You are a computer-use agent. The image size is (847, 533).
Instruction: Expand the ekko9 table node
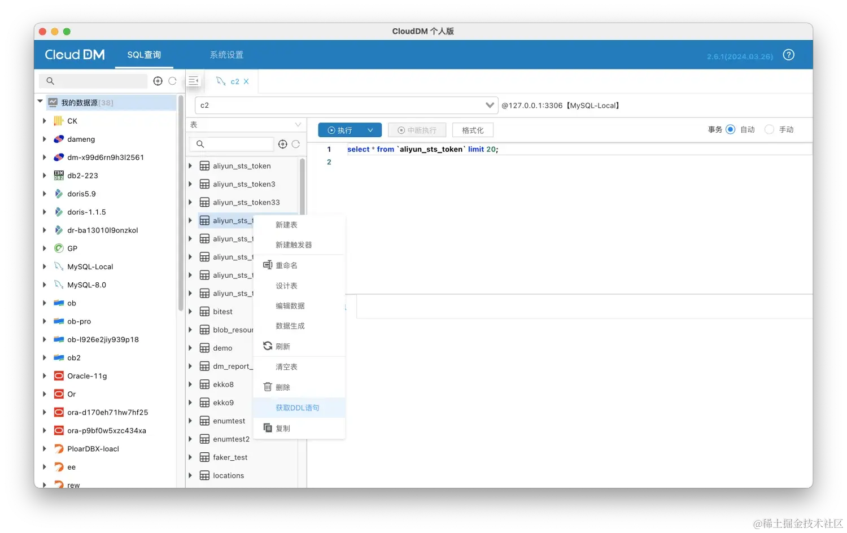click(x=190, y=403)
